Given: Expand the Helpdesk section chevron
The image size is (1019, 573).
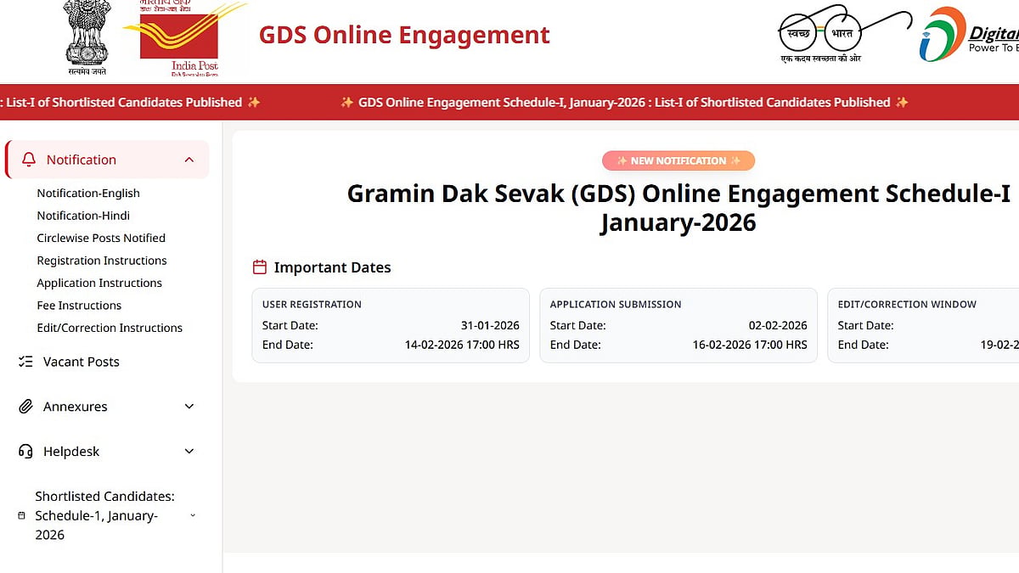Looking at the screenshot, I should (x=189, y=452).
